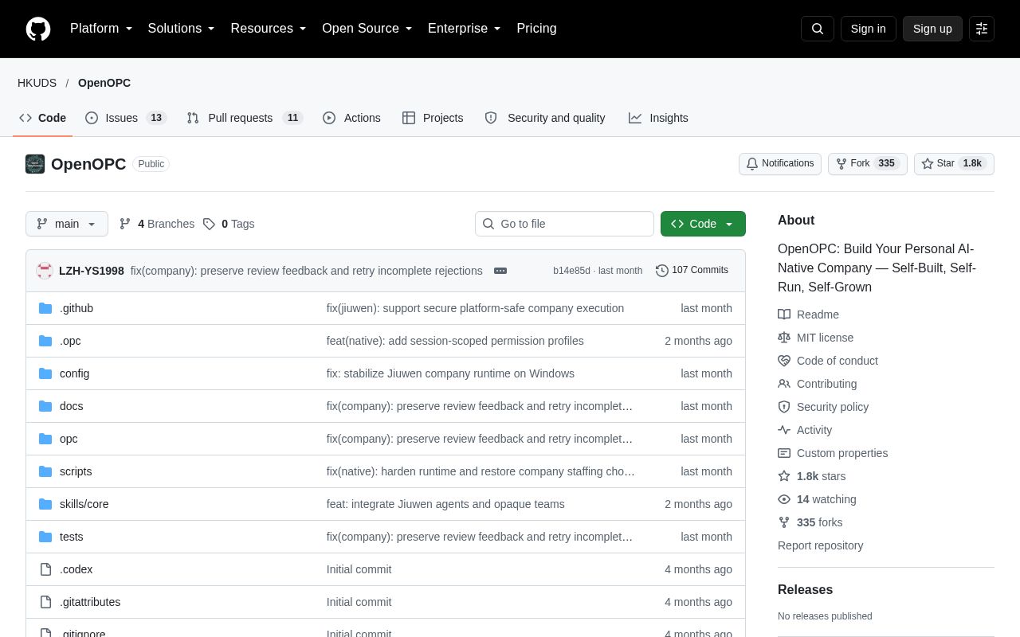
Task: Click the search magnifier icon
Action: [x=818, y=29]
